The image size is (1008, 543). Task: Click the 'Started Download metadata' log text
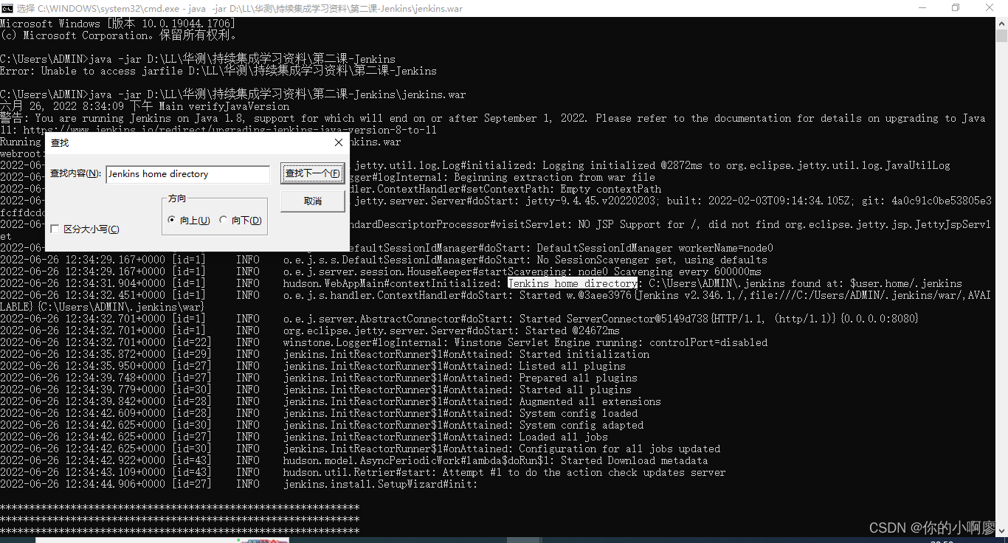click(x=635, y=460)
